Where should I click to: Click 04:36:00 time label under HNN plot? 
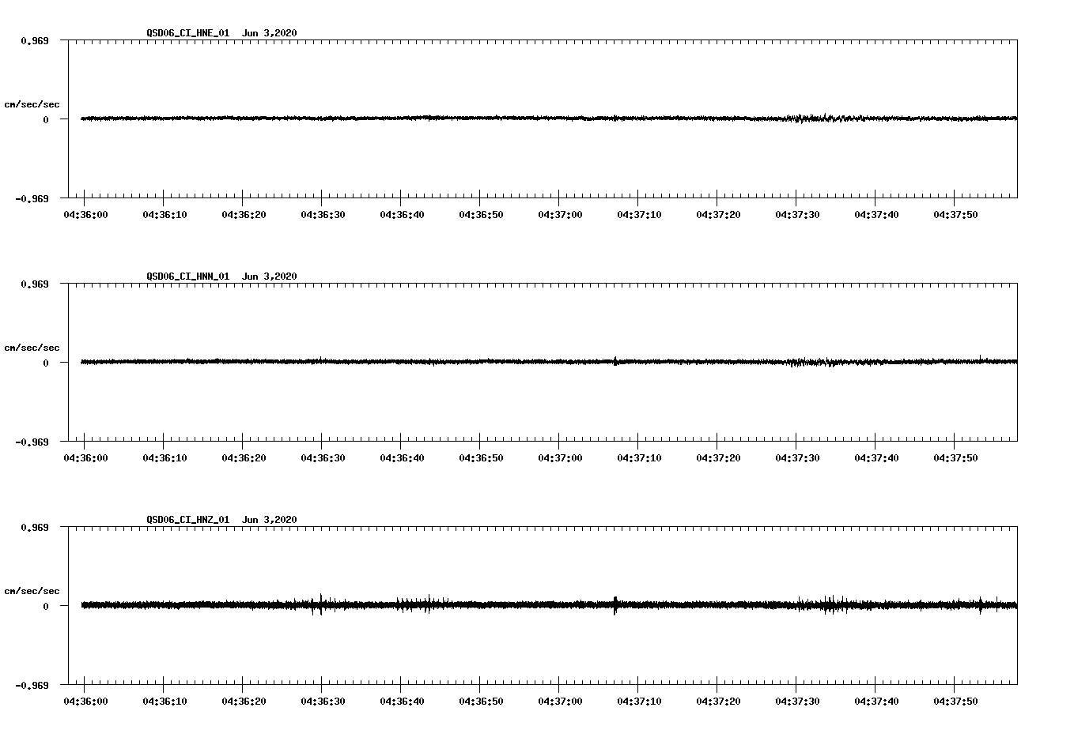coord(85,458)
